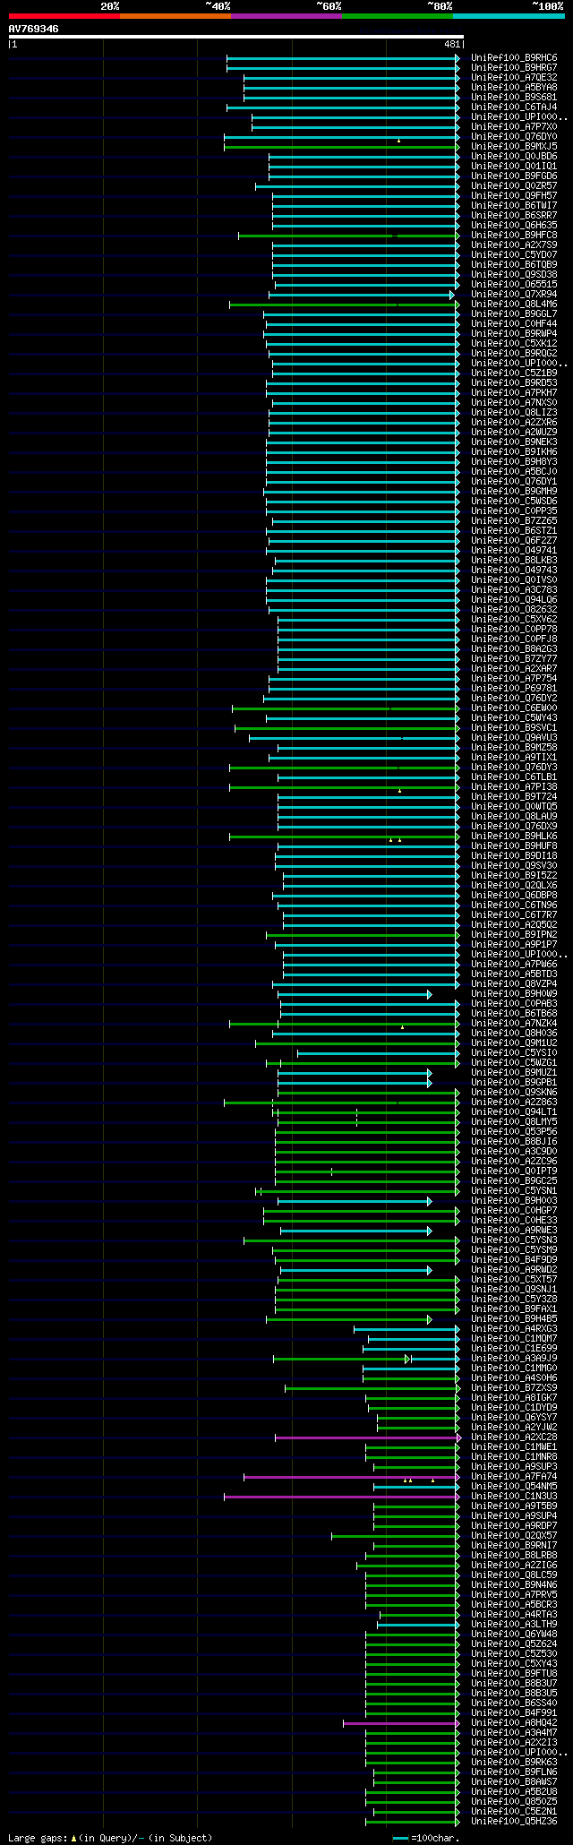Select label UniRef100_A7PI38
The height and width of the screenshot is (1845, 573).
click(514, 787)
